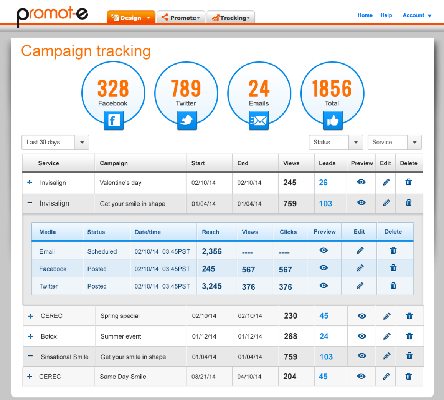Open the 24 leads link for Botox
The width and height of the screenshot is (444, 400).
click(x=324, y=336)
